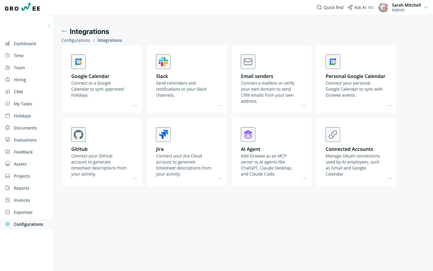Expand the Sarah Mitchell account dropdown arrow
The height and width of the screenshot is (271, 433).
click(x=426, y=8)
